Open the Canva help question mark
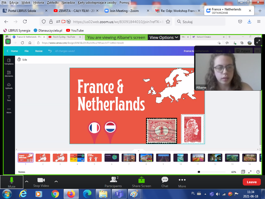Image resolution: width=265 pixels, height=199 pixels. pos(258,172)
